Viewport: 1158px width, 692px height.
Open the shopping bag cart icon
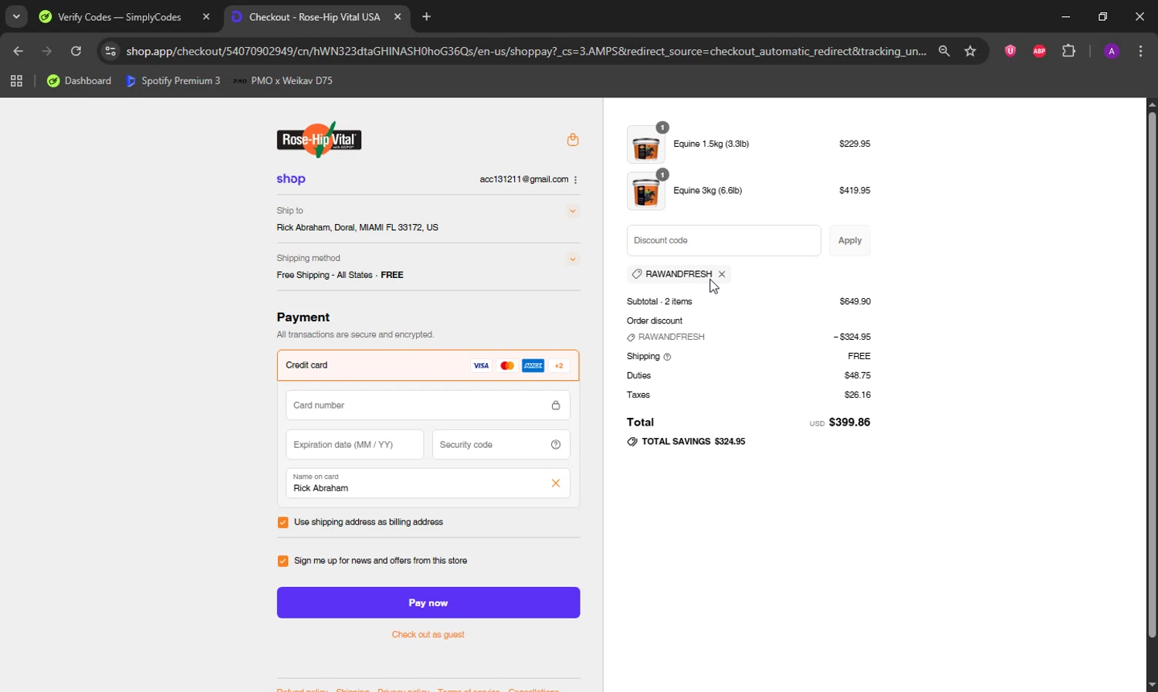click(x=573, y=140)
